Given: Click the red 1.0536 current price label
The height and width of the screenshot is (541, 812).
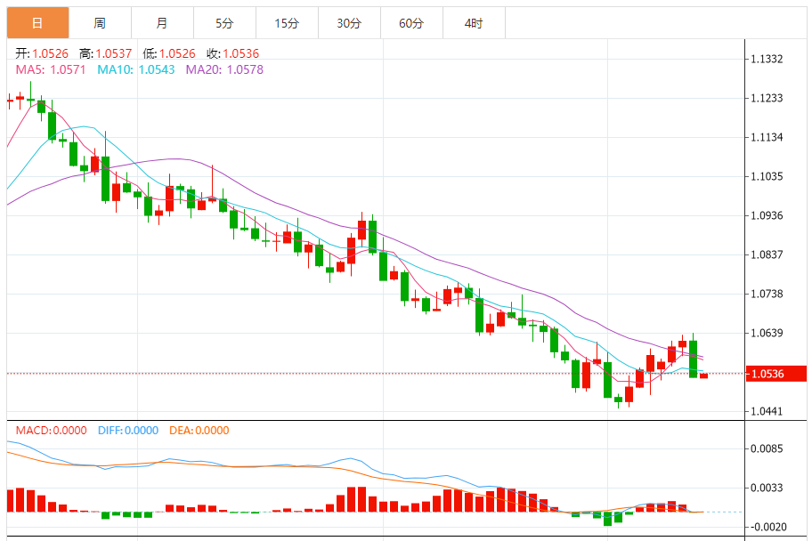Looking at the screenshot, I should click(776, 374).
